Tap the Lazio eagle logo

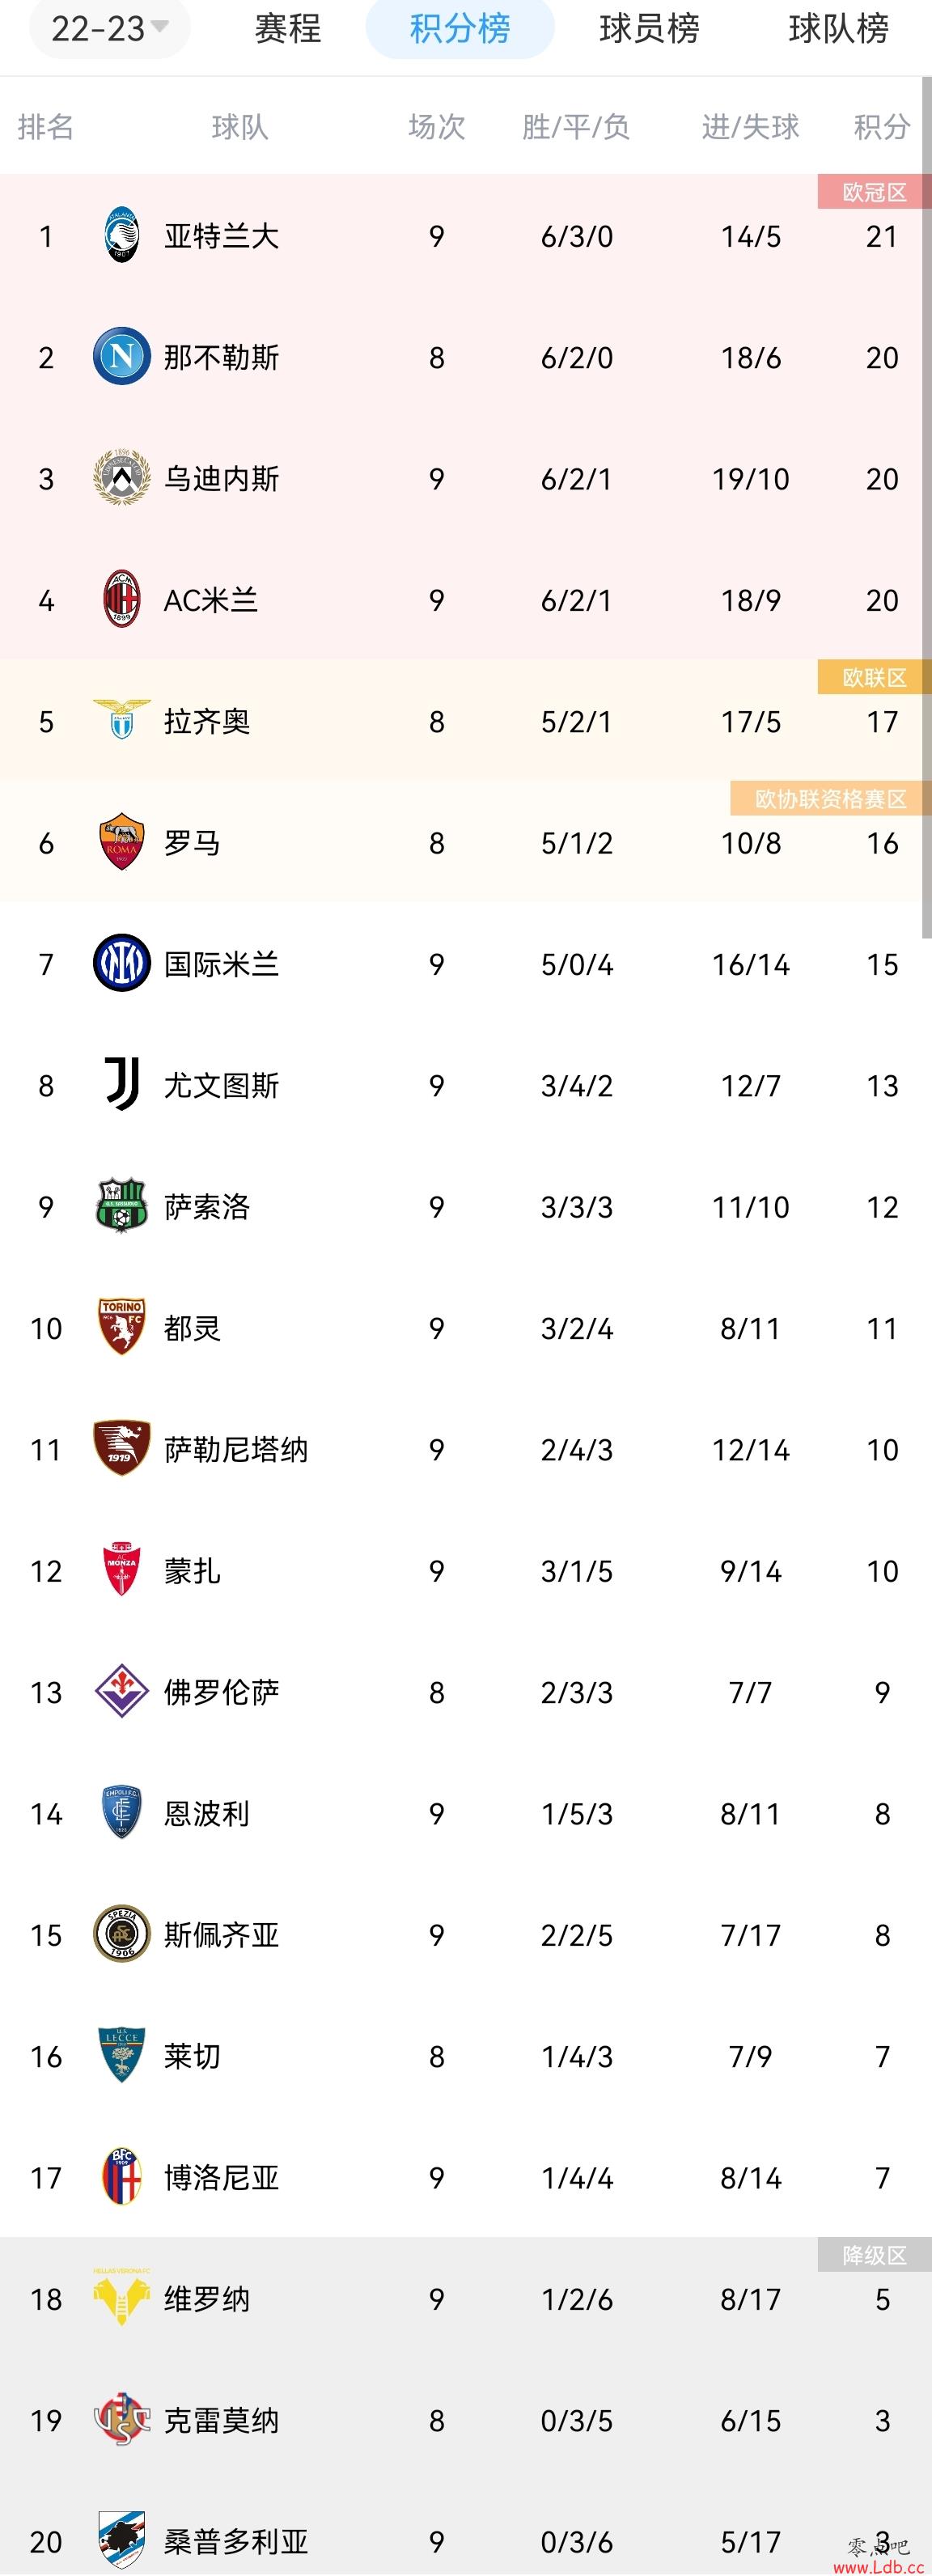point(122,720)
